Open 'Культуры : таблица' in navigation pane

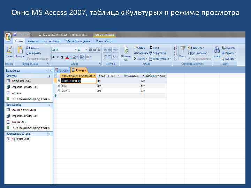28,81
